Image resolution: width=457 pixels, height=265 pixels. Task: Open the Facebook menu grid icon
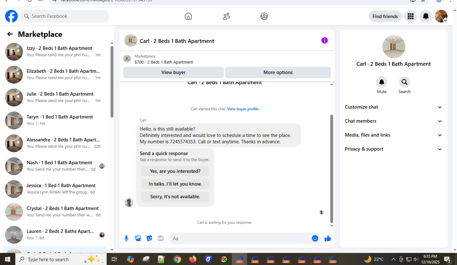[411, 16]
